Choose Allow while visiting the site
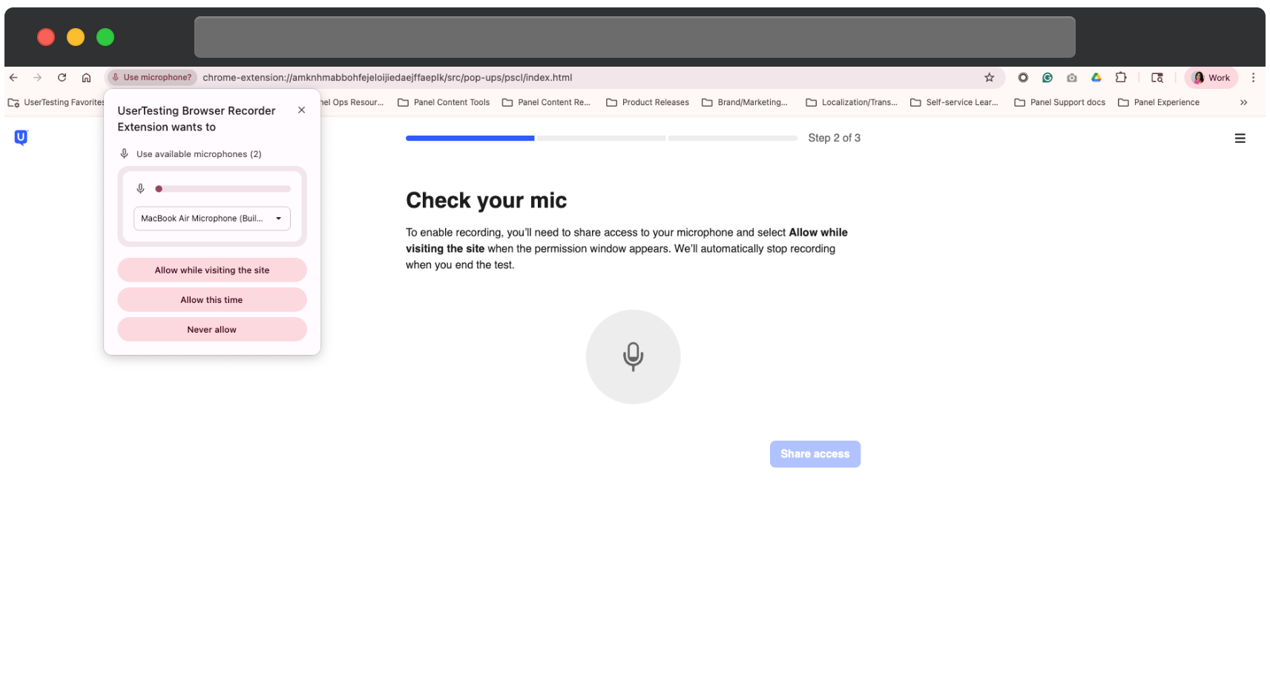This screenshot has width=1270, height=689. (212, 270)
